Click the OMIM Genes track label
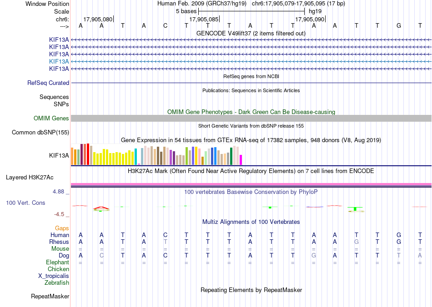Image resolution: width=432 pixels, height=307 pixels. point(51,118)
